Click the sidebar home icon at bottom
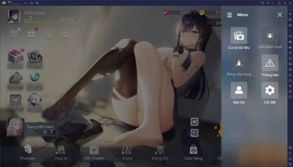 point(290,159)
